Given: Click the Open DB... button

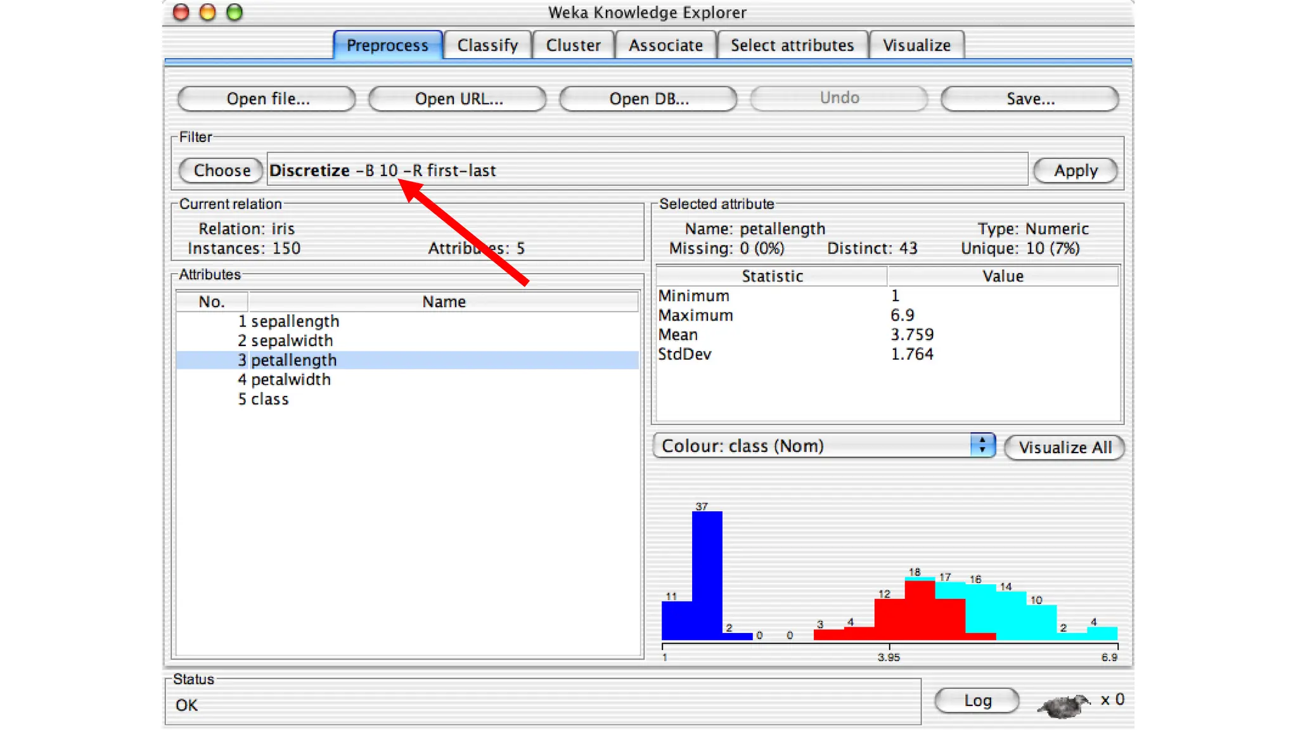Looking at the screenshot, I should [x=648, y=99].
